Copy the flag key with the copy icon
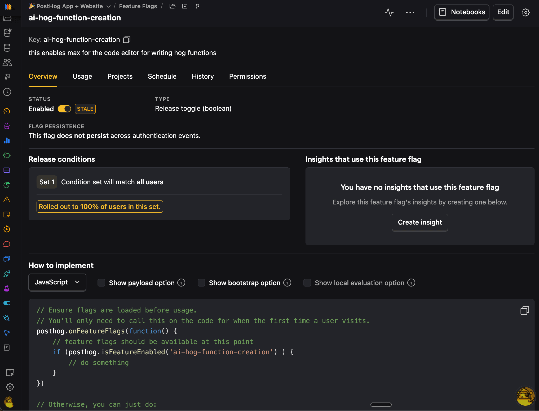Image resolution: width=539 pixels, height=411 pixels. (127, 39)
